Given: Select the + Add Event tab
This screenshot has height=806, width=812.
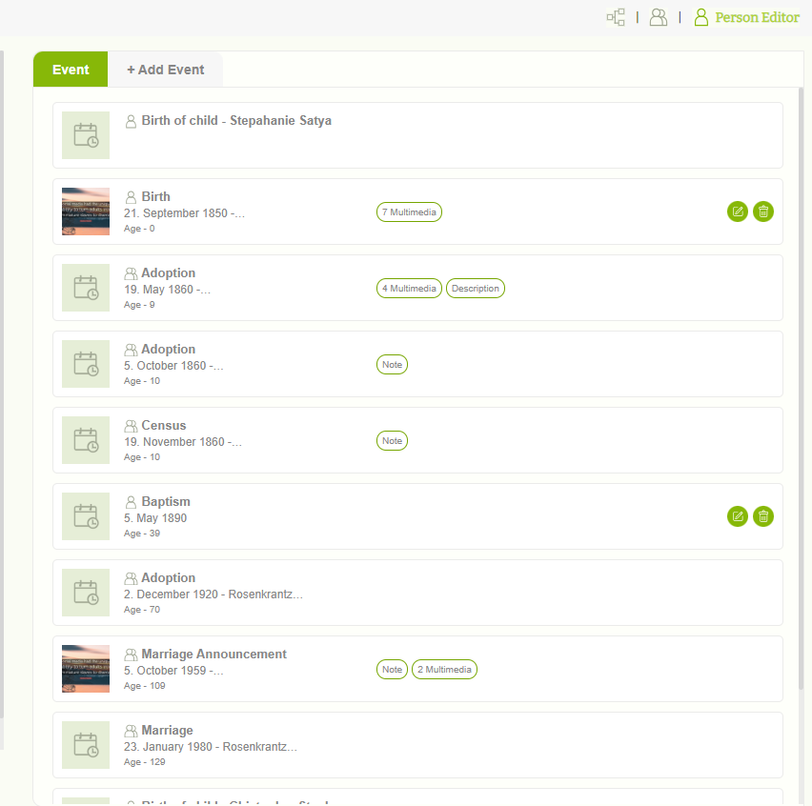Looking at the screenshot, I should click(x=166, y=69).
